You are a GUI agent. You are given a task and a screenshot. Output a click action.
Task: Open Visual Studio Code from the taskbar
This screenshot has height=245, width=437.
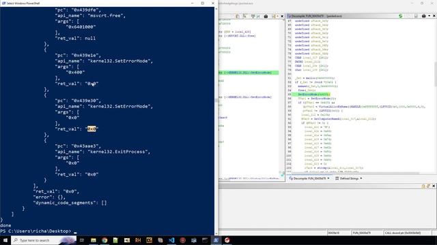(171, 240)
